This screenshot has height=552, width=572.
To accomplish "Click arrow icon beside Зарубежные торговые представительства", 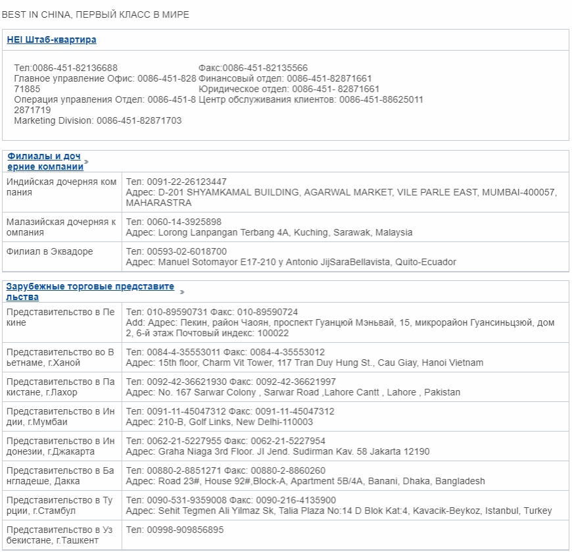I will (x=182, y=291).
